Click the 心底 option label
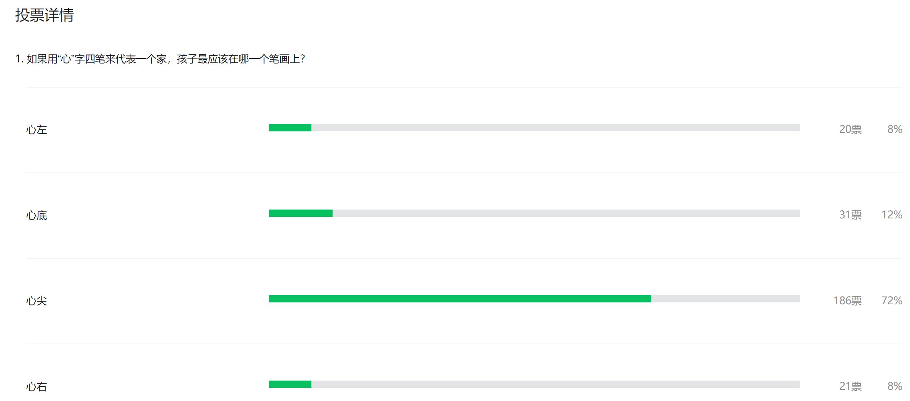Image resolution: width=910 pixels, height=401 pixels. coord(37,215)
